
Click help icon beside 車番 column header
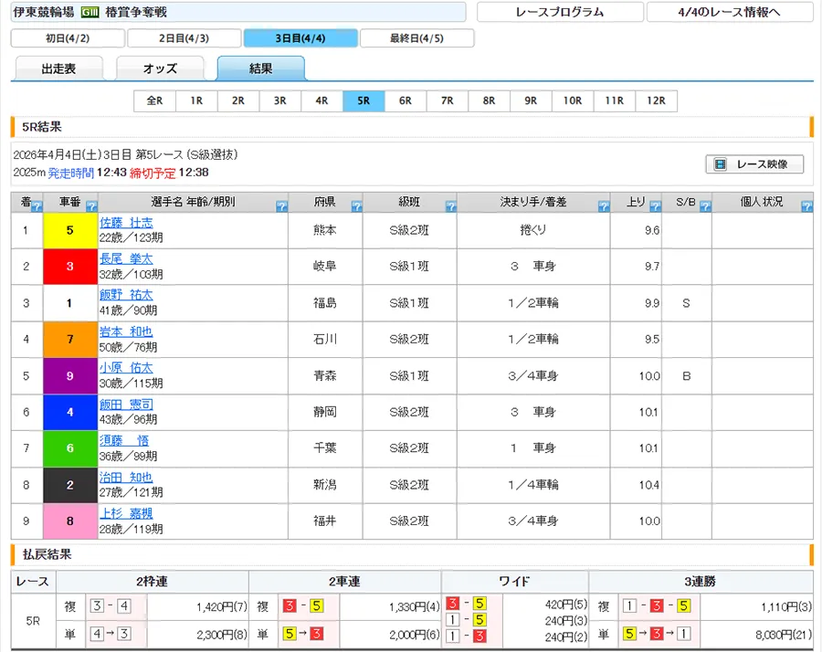(x=90, y=207)
